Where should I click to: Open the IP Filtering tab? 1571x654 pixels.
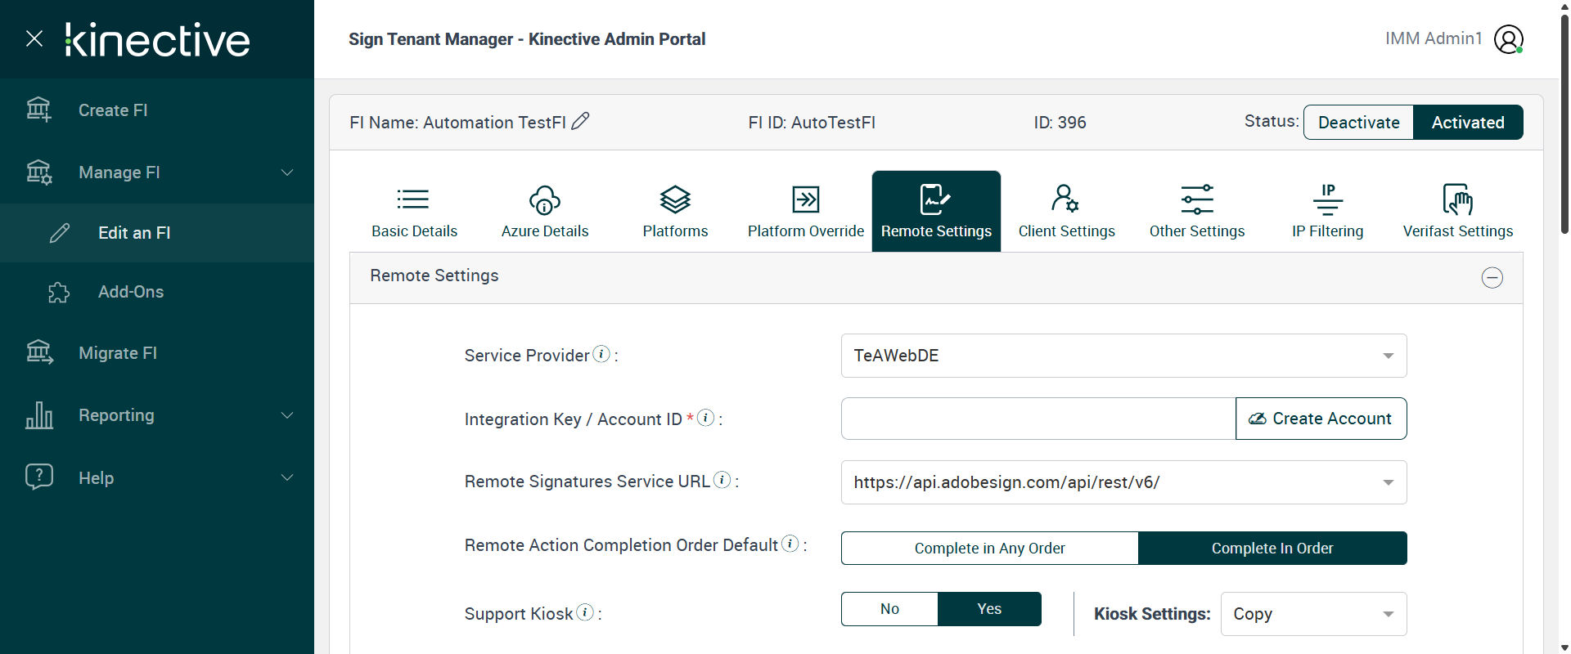pos(1327,211)
